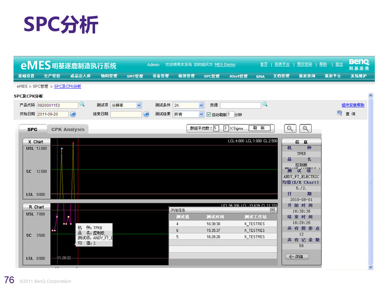
Task: Open 绩效管理 menu
Action: 186,76
